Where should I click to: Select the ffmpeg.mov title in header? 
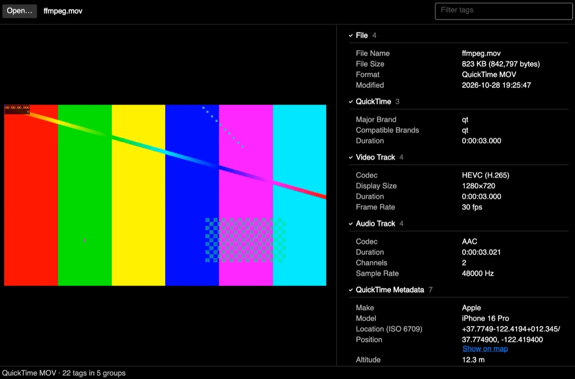click(x=63, y=11)
